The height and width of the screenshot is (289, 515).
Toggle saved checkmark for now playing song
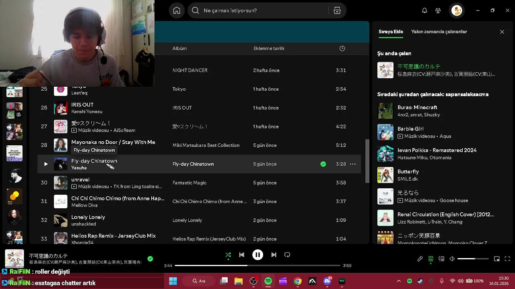coord(150,259)
